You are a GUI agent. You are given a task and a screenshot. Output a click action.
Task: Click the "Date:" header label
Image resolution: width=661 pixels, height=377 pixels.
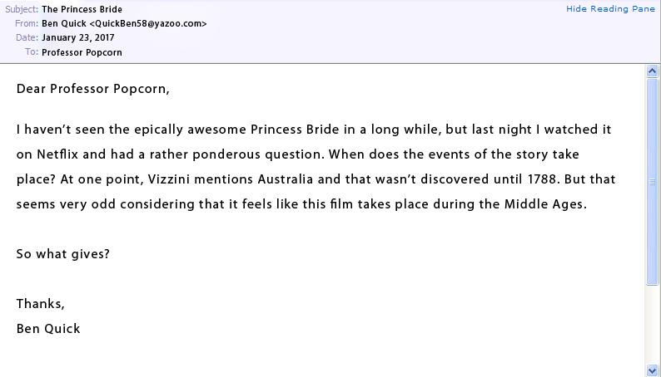coord(27,38)
